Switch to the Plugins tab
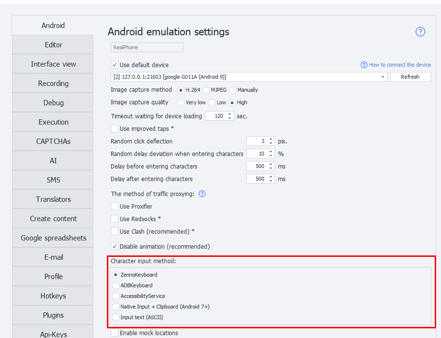441x338 pixels. pos(53,315)
